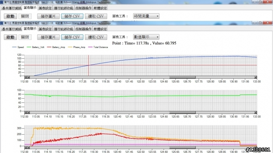The width and height of the screenshot is (273, 153).
Task: Minimize the front window
Action: 254,23
